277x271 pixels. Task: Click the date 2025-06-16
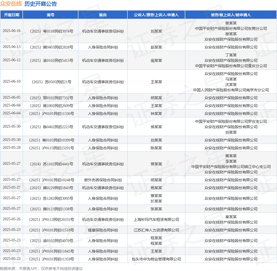12,31
